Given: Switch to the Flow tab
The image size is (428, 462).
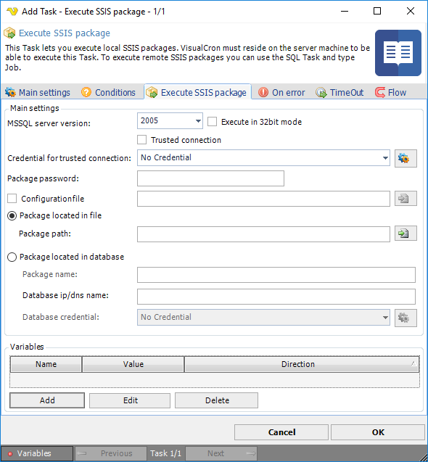Looking at the screenshot, I should [x=391, y=93].
